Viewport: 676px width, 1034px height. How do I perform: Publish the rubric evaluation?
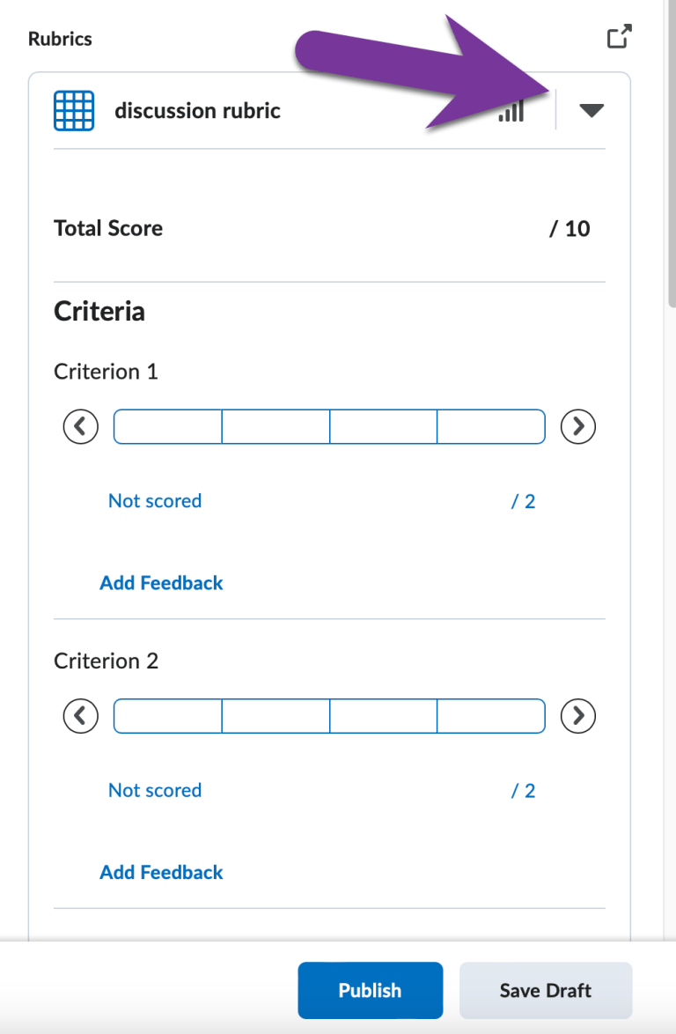tap(370, 990)
